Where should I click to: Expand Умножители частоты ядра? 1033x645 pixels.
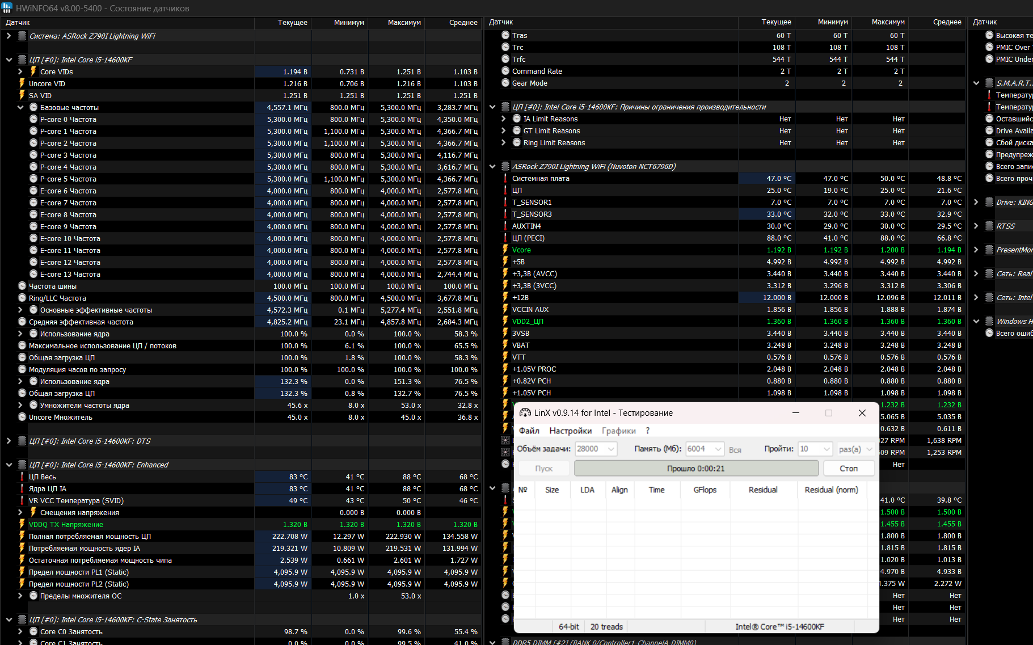click(x=20, y=405)
